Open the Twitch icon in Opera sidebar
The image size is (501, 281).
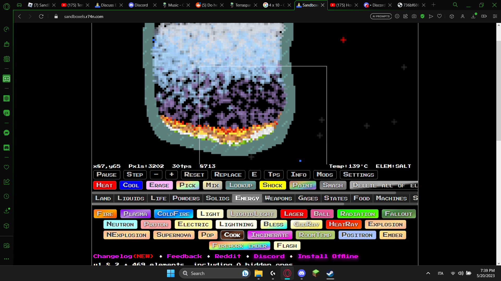(x=7, y=79)
